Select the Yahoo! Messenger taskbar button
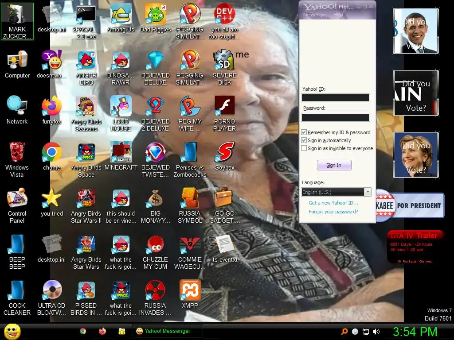 167,331
